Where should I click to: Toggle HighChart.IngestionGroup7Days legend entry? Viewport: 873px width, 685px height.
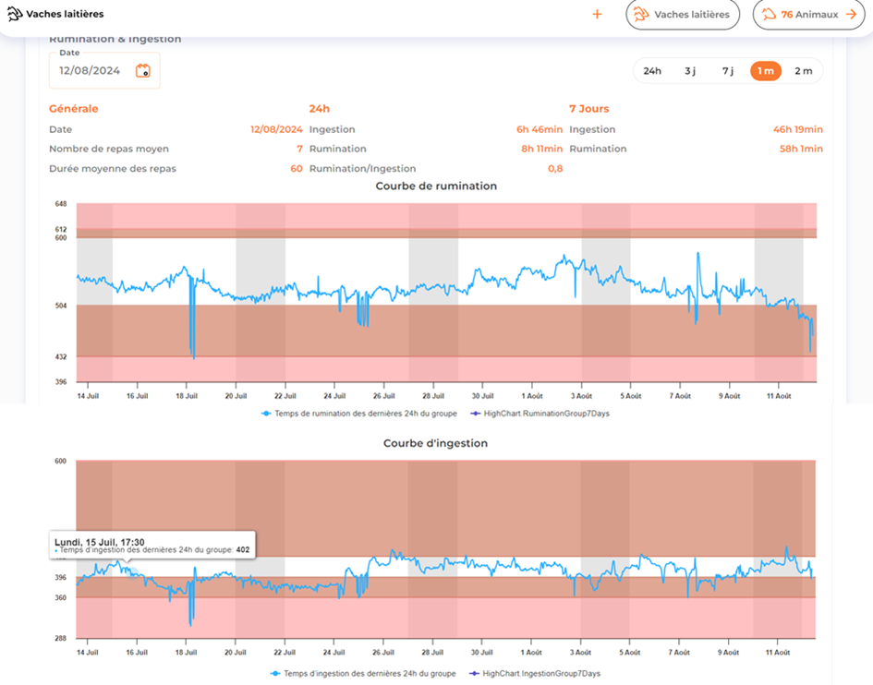535,673
